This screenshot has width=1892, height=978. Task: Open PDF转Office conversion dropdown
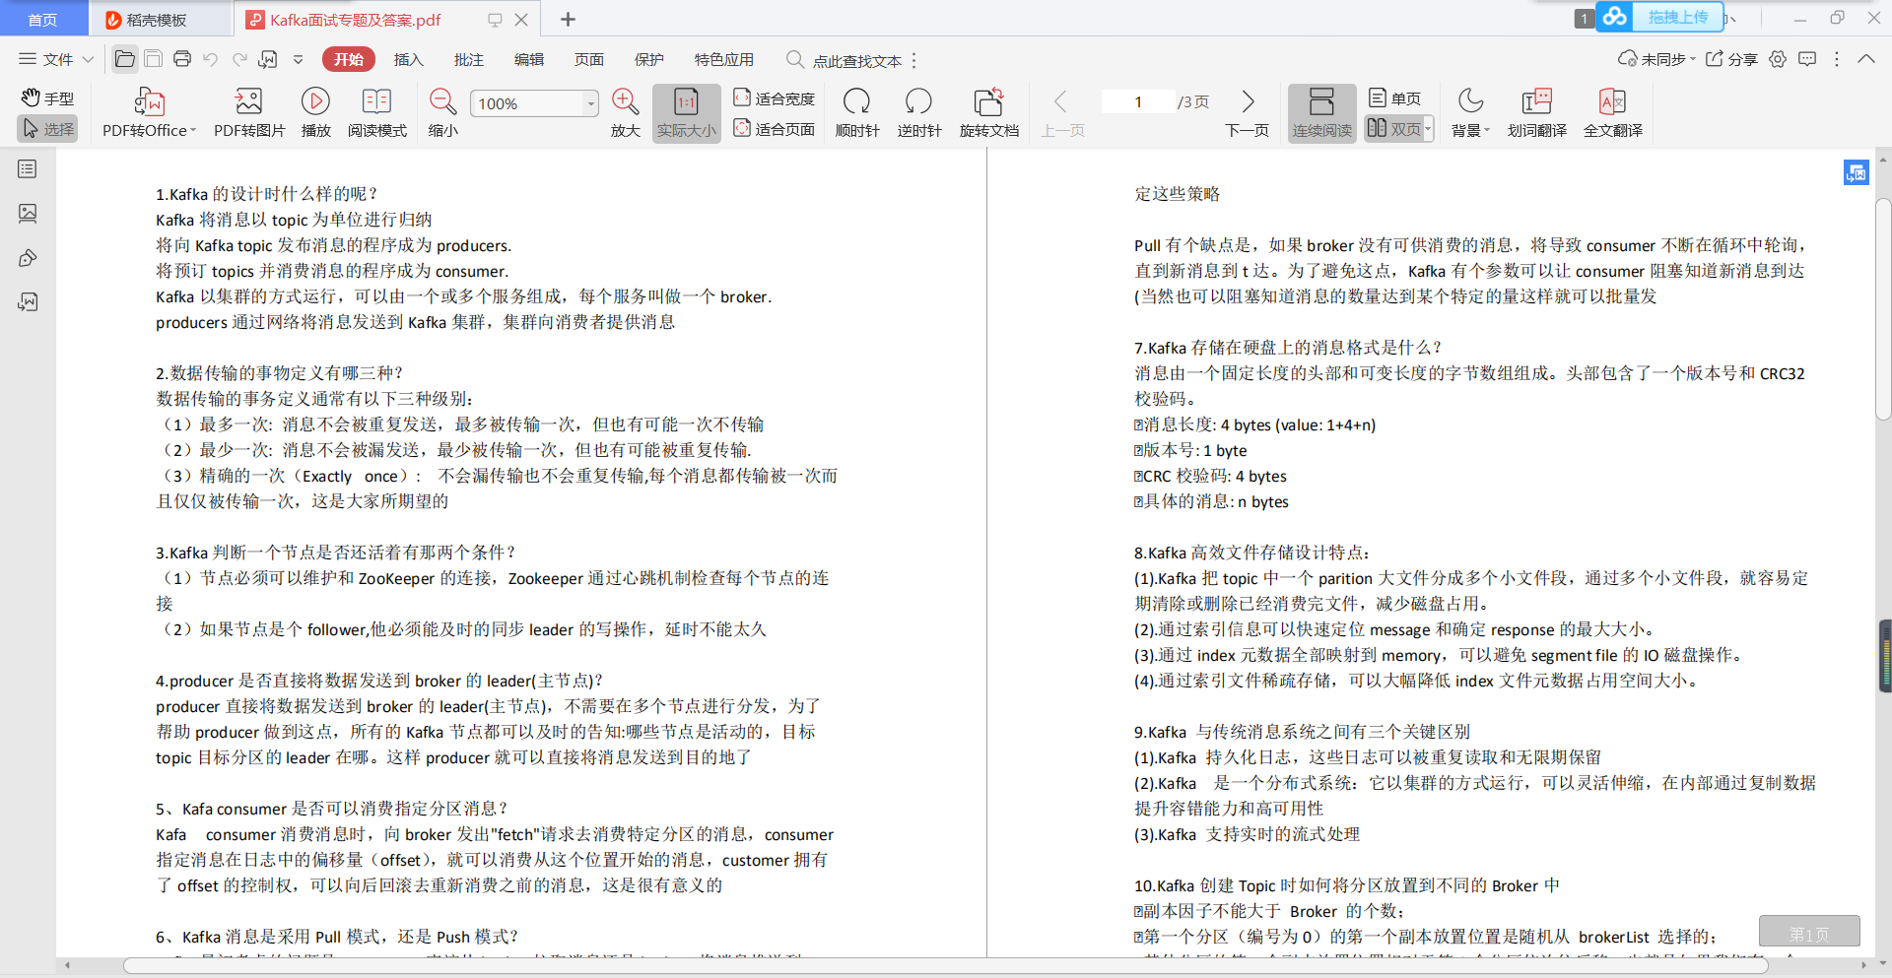[149, 113]
